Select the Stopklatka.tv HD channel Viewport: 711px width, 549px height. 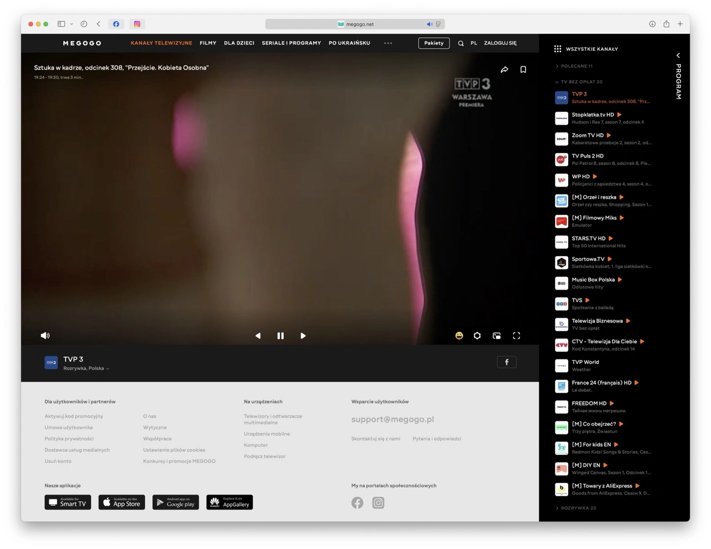pyautogui.click(x=603, y=118)
